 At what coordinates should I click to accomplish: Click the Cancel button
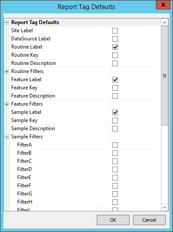point(149,220)
